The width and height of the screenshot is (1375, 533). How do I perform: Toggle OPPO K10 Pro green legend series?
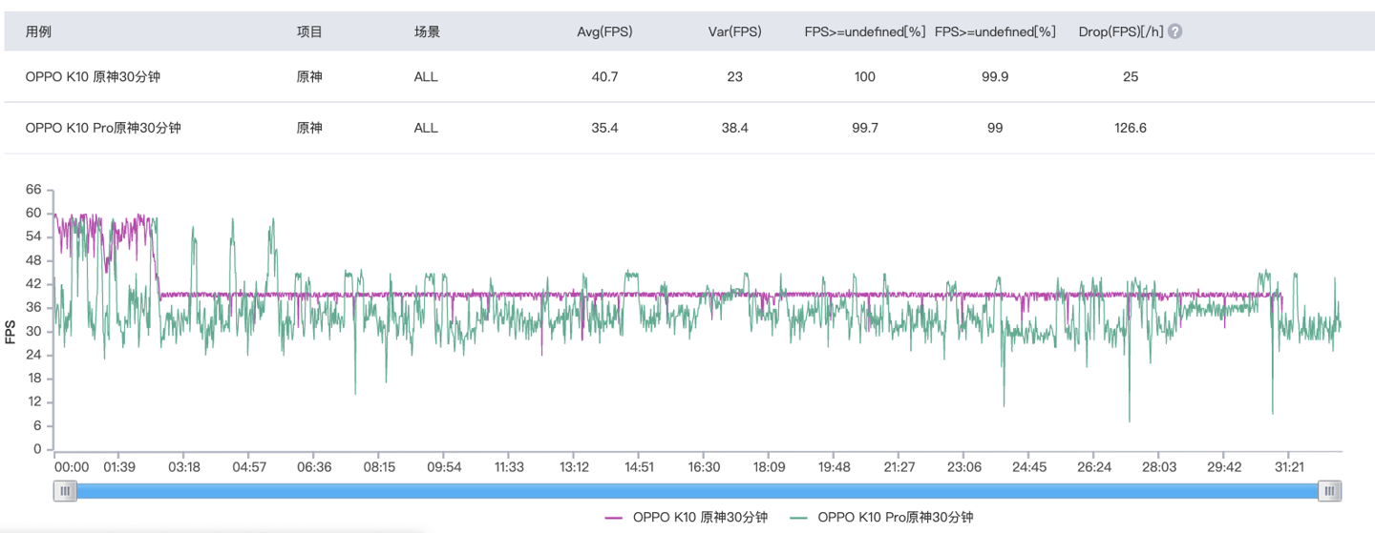pos(882,517)
